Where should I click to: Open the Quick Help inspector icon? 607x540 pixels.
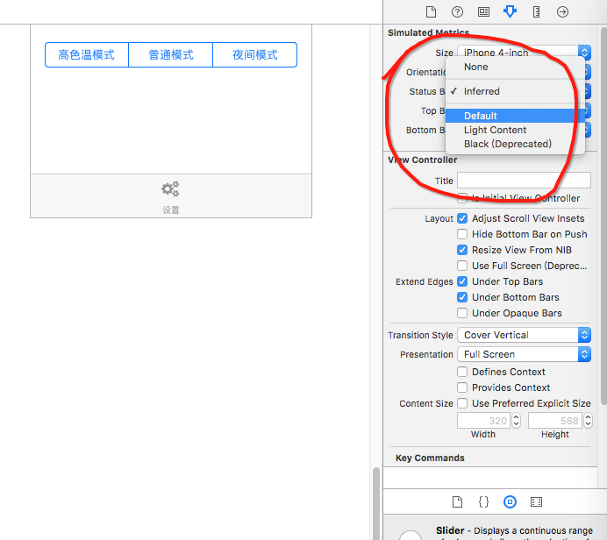(457, 11)
